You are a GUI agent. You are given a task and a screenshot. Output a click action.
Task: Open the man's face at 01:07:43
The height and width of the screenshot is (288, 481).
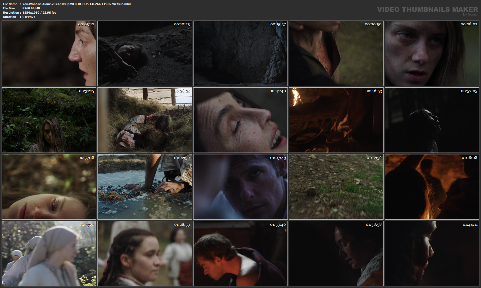click(240, 187)
